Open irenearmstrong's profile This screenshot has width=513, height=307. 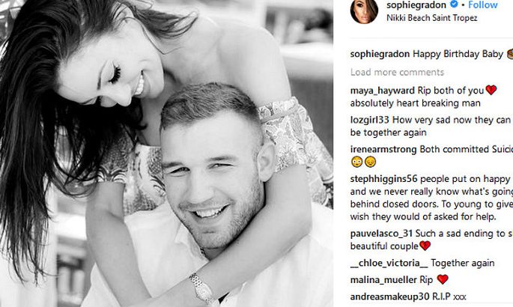coord(383,150)
